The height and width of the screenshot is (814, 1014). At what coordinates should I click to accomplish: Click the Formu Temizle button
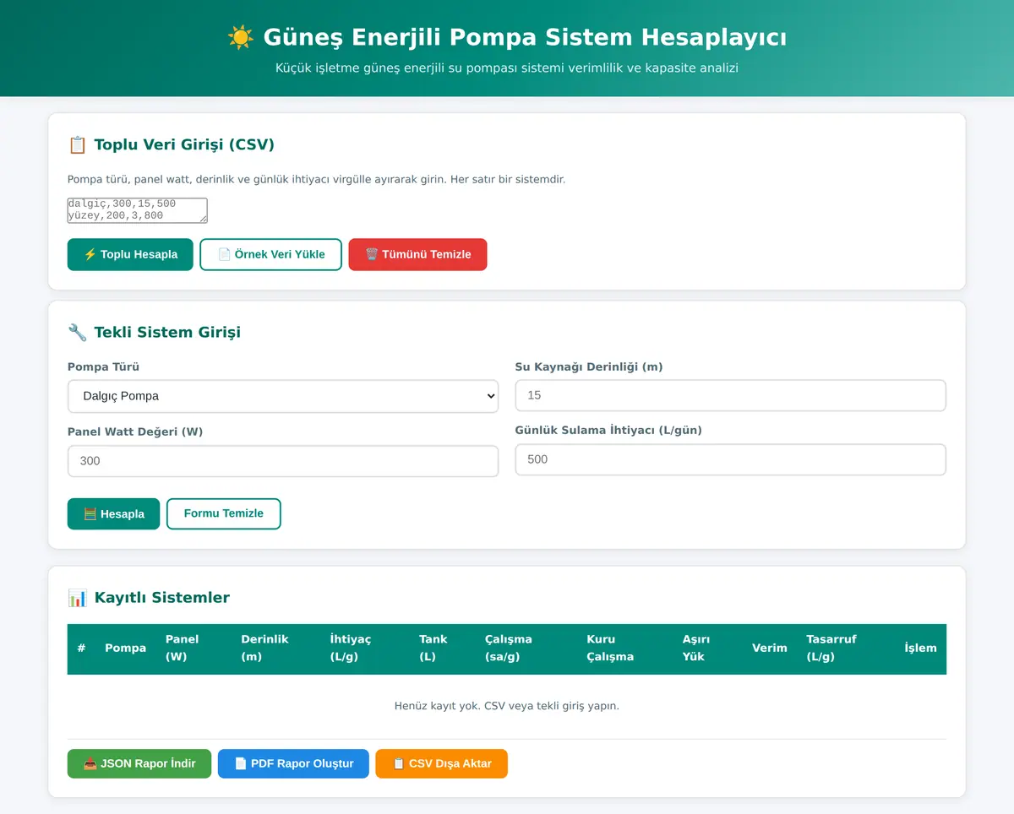pyautogui.click(x=224, y=513)
